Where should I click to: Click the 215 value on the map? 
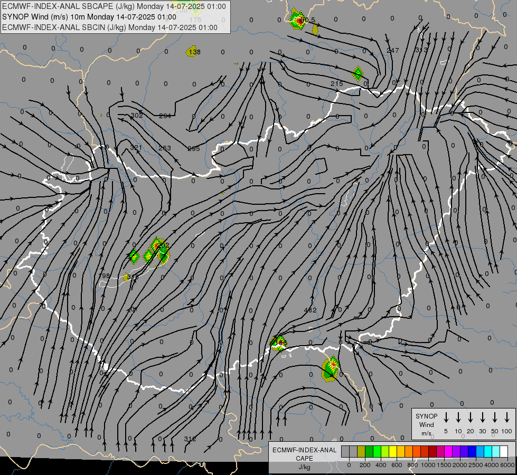coord(336,84)
